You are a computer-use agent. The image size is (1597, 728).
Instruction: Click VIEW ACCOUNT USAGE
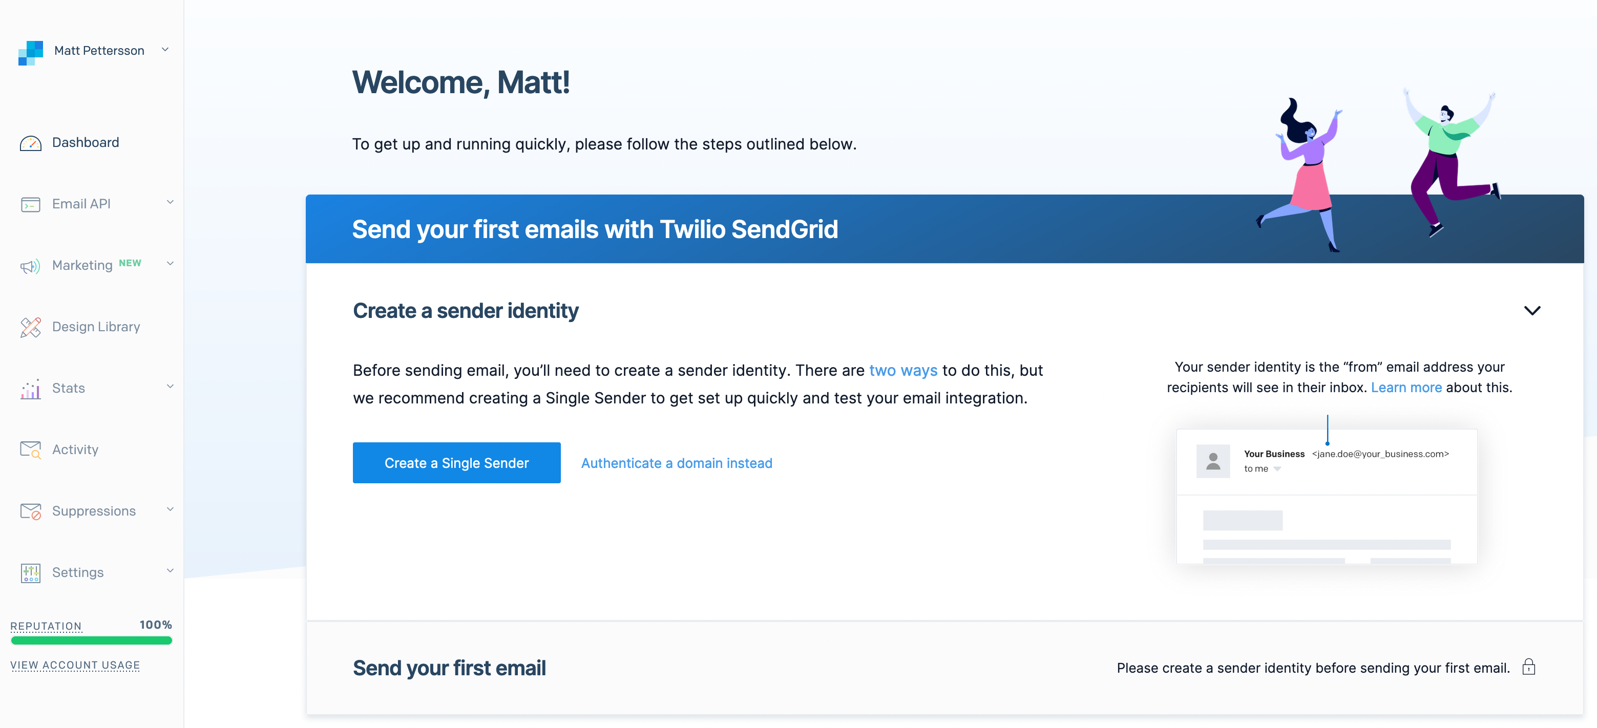(x=75, y=665)
